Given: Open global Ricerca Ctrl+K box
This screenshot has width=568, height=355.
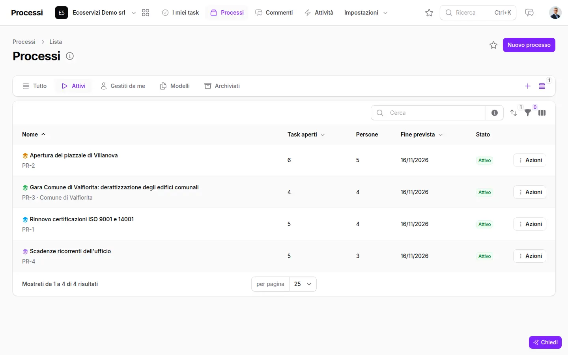Looking at the screenshot, I should pos(478,13).
